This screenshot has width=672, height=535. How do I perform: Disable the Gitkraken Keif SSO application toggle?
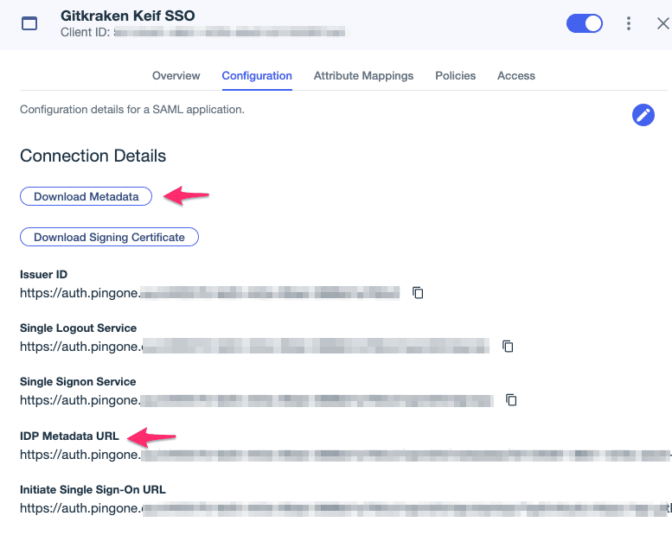click(x=584, y=23)
